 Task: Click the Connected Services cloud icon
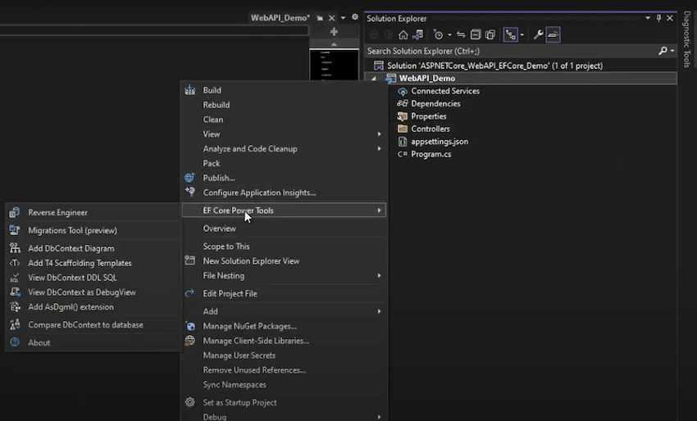pyautogui.click(x=403, y=92)
